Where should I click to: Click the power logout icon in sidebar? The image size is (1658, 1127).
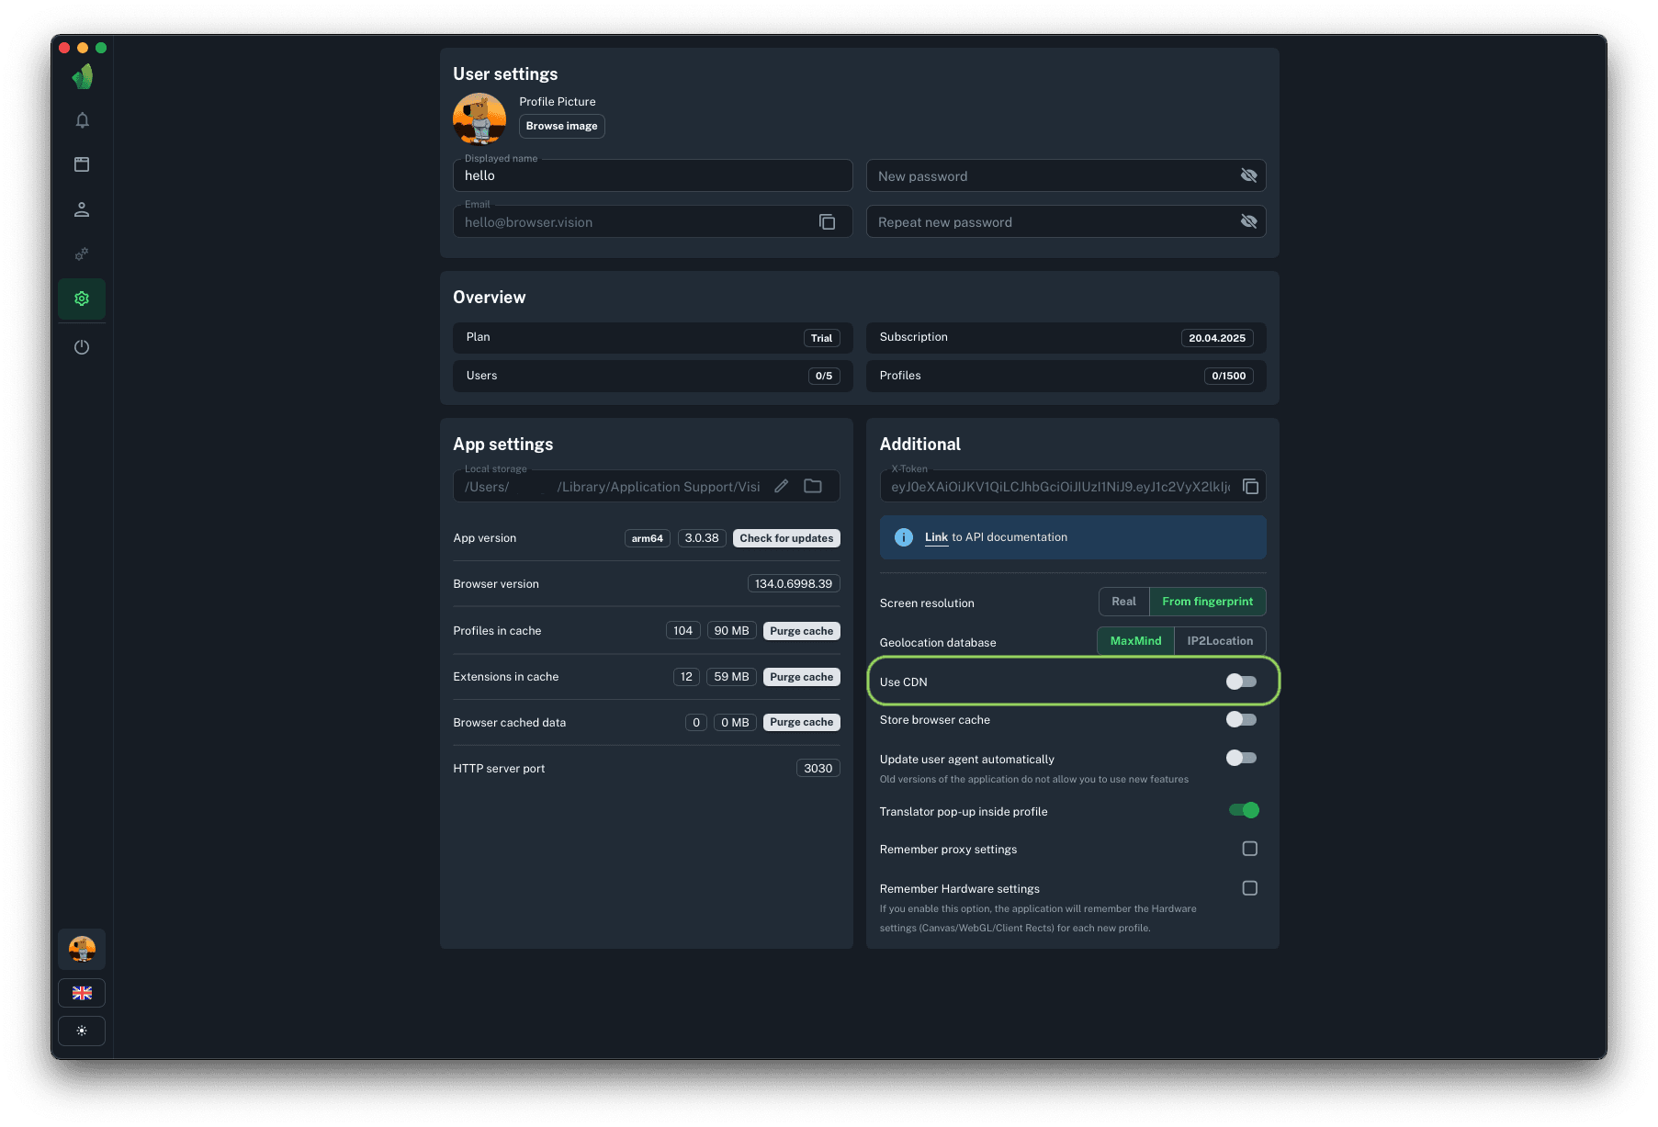pyautogui.click(x=82, y=347)
